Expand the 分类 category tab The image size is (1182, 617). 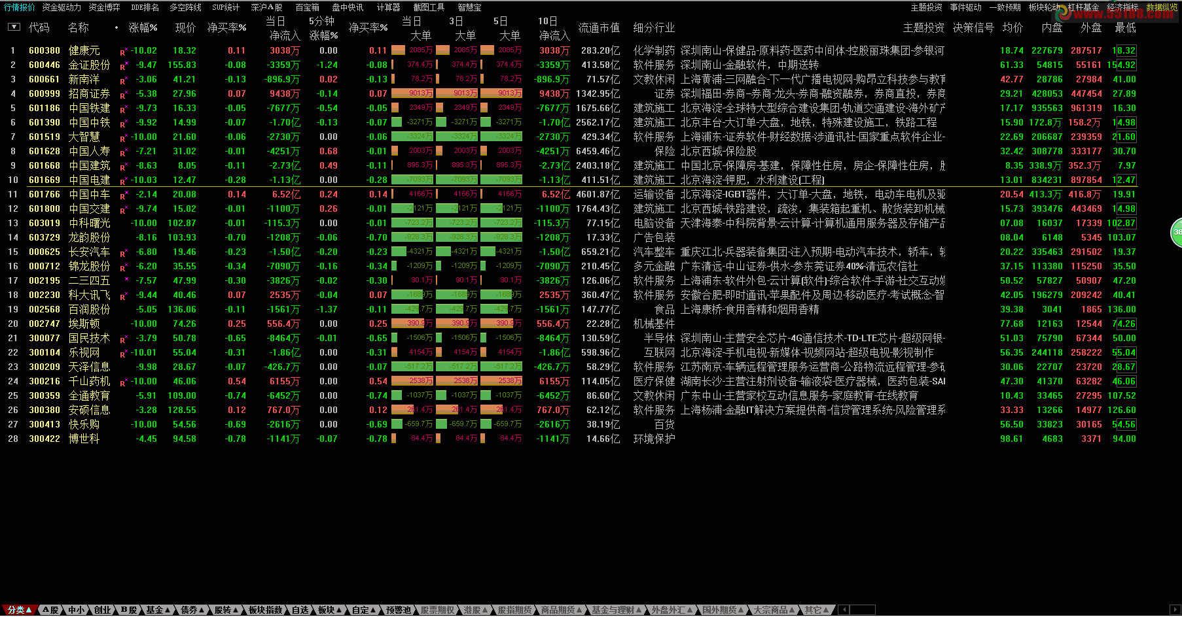coord(20,610)
